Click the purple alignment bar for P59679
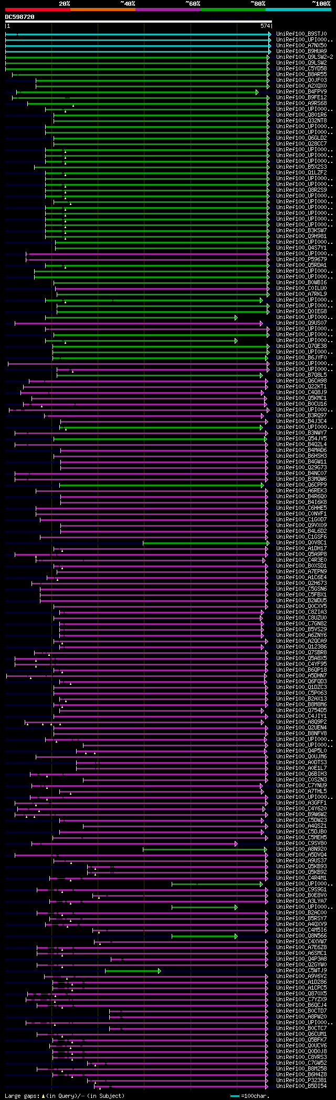This screenshot has height=1100, width=336. 147,260
